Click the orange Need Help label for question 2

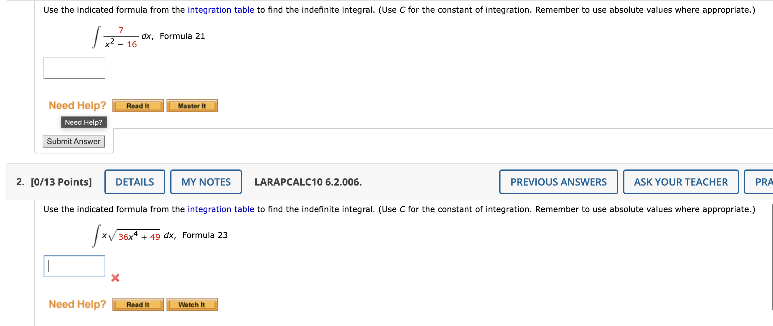coord(77,304)
